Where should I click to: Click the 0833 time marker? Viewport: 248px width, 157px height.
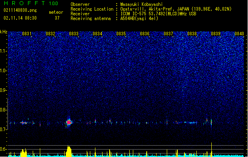[x=74, y=34]
